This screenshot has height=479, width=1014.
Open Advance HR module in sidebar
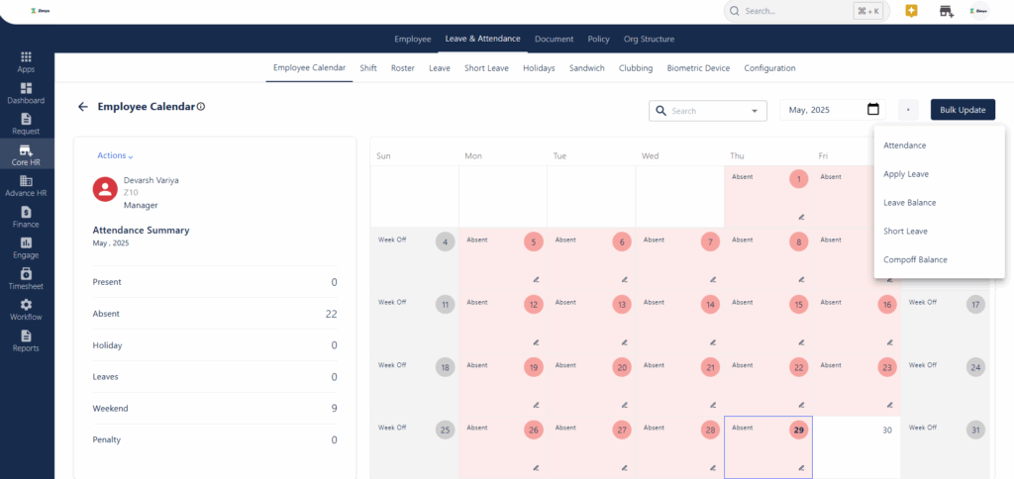click(27, 186)
